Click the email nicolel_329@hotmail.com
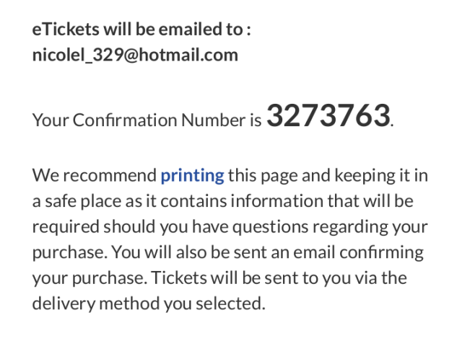462x346 pixels. tap(135, 56)
